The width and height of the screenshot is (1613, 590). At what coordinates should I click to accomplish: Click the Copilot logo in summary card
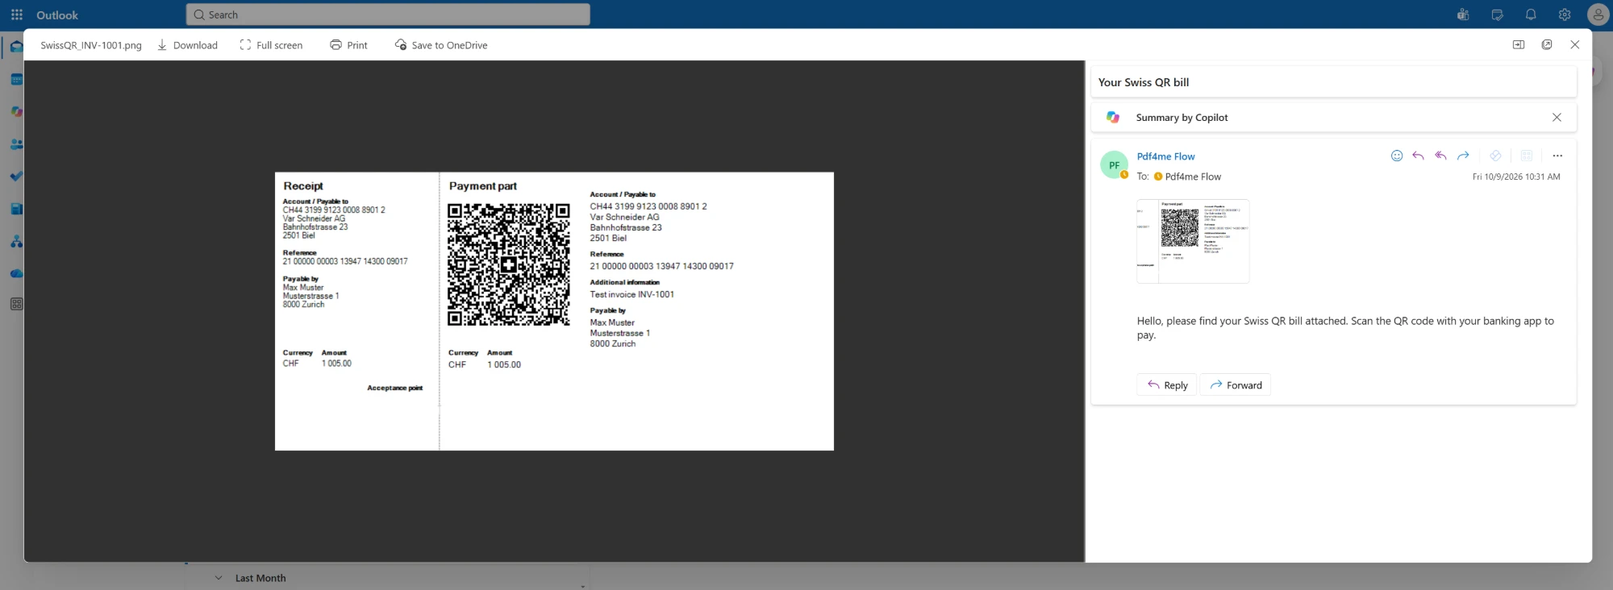(1113, 118)
